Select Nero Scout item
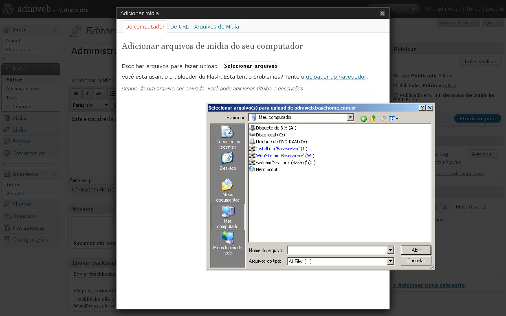Screen dimensions: 506x316 pyautogui.click(x=266, y=169)
